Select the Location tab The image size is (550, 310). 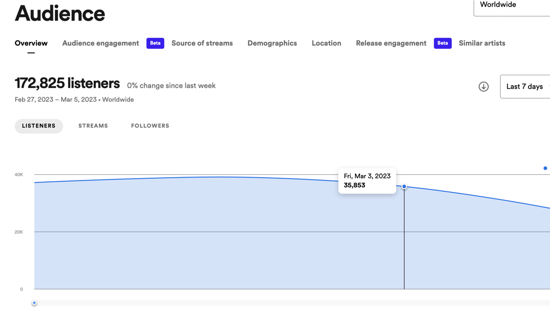[x=326, y=43]
